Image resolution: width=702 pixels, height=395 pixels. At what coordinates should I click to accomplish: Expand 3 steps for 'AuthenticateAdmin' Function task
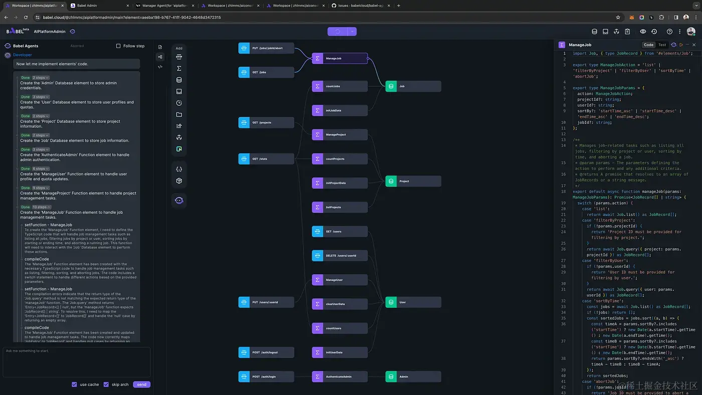[x=41, y=149]
